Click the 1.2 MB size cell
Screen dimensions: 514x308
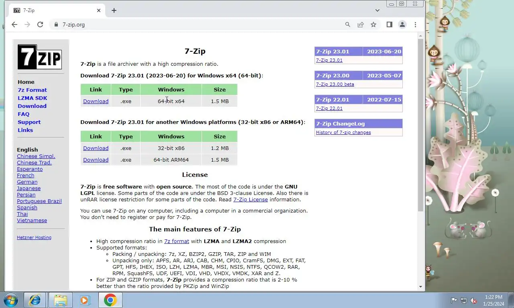pyautogui.click(x=220, y=148)
